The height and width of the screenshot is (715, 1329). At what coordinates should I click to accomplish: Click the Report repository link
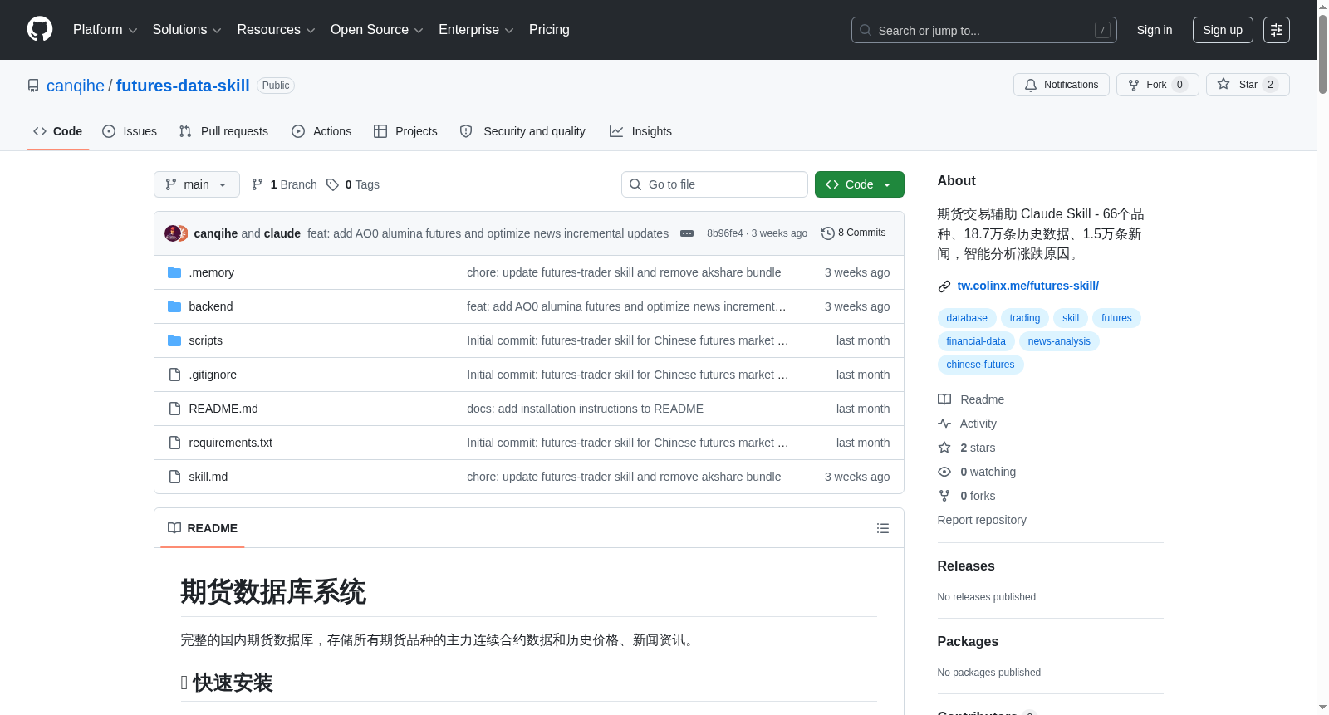click(982, 520)
